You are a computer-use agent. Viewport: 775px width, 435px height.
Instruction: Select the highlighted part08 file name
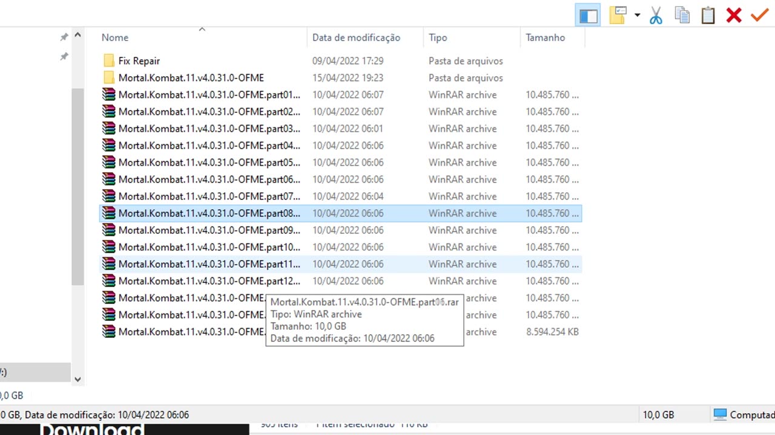pyautogui.click(x=209, y=213)
